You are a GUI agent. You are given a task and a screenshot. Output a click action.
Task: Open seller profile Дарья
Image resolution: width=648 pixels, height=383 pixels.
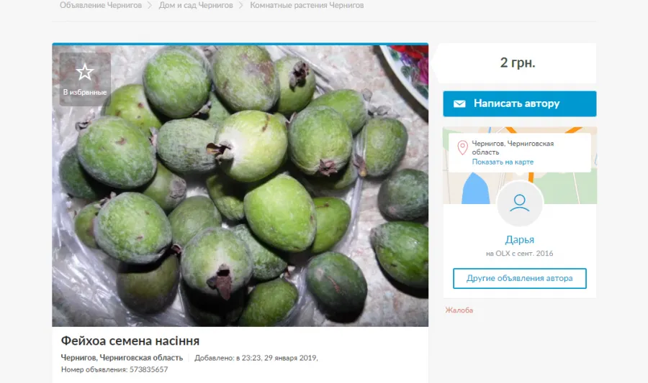click(x=519, y=239)
